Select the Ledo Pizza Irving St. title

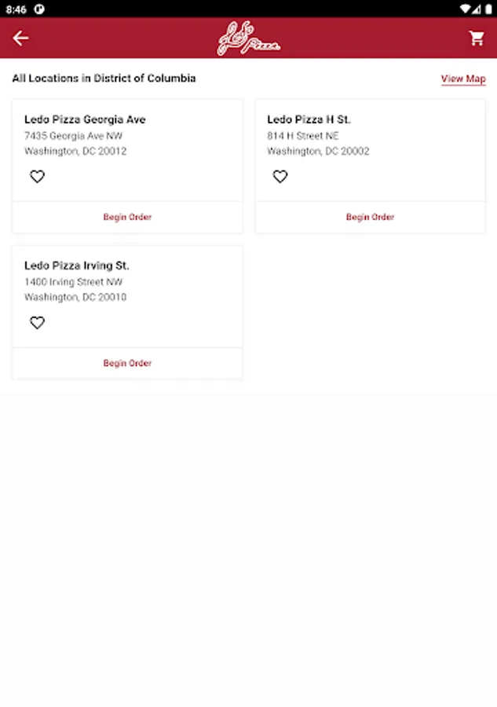coord(77,266)
